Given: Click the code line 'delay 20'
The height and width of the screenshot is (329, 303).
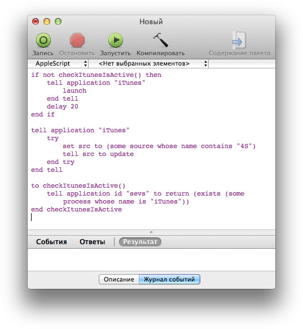Looking at the screenshot, I should pos(63,106).
